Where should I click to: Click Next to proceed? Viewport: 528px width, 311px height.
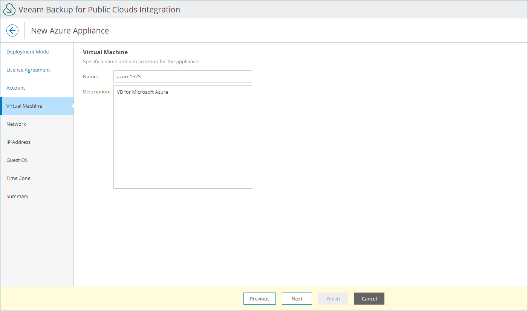coord(297,299)
